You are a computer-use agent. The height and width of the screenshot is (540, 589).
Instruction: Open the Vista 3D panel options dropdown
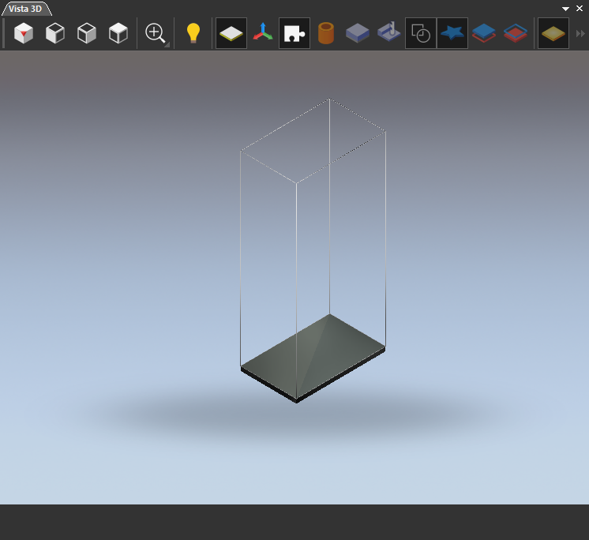(565, 9)
